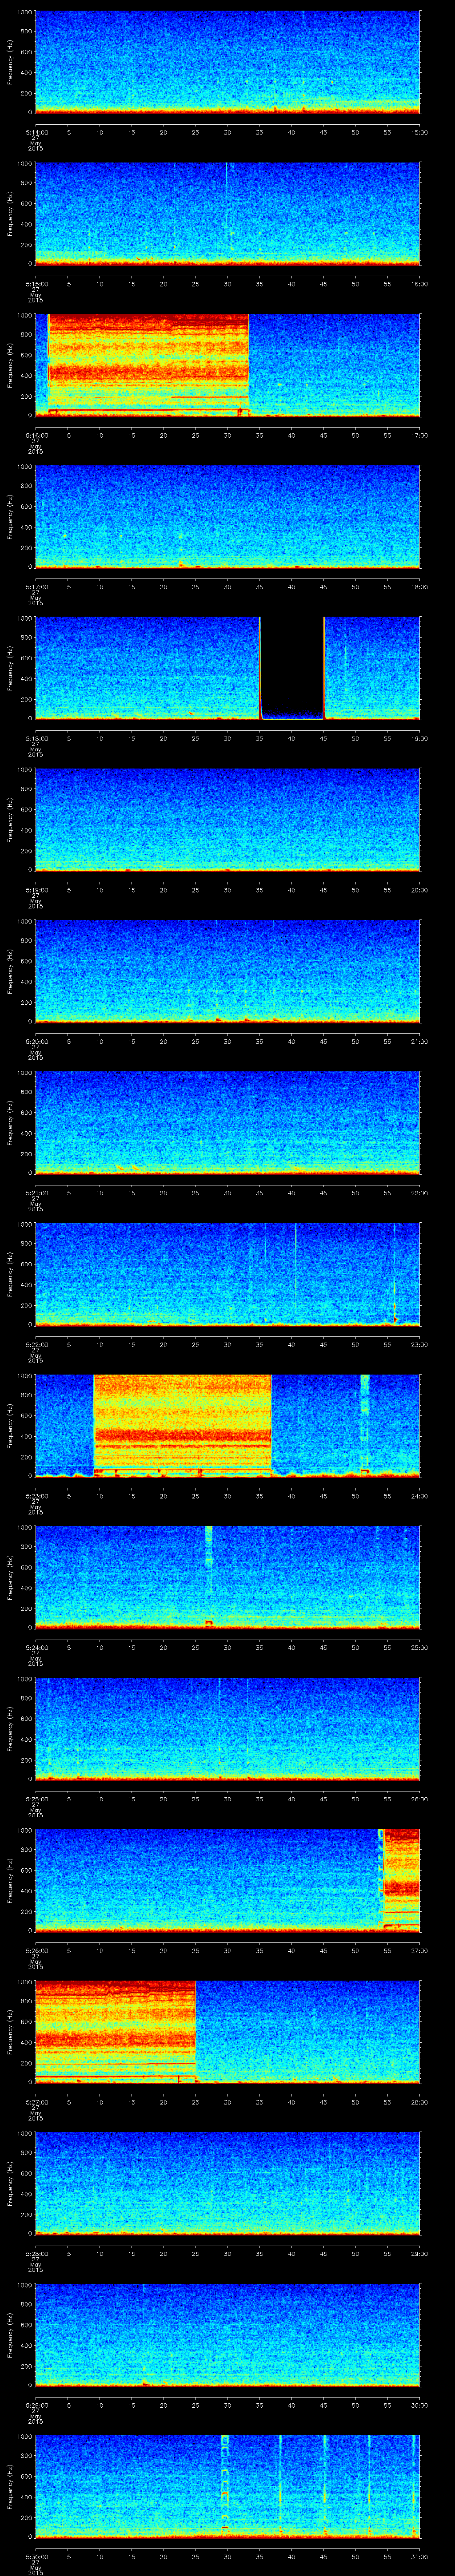Click the 17:00 end time label
The image size is (455, 2576).
coord(420,436)
